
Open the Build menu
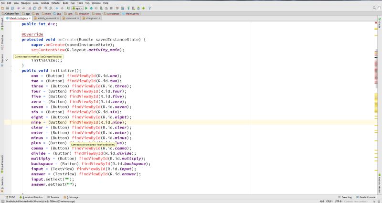tap(65, 3)
